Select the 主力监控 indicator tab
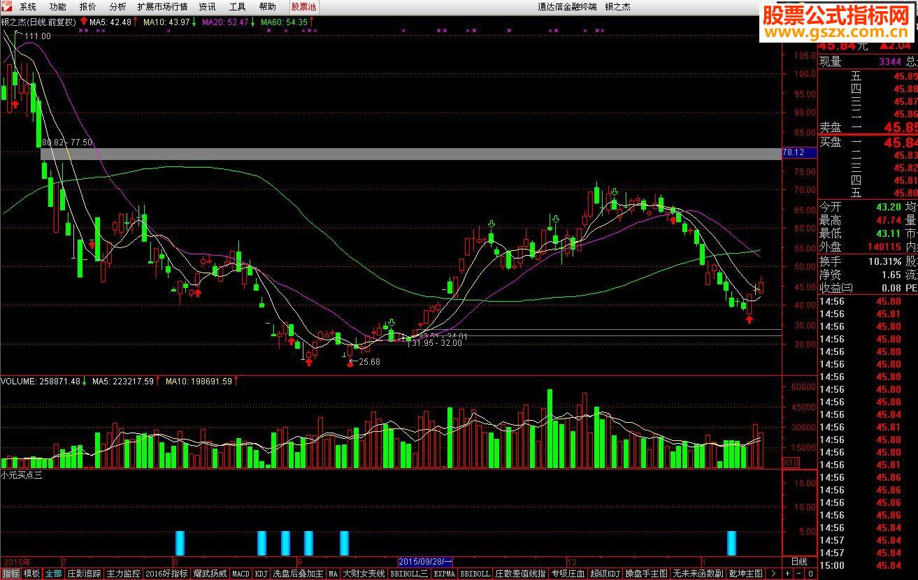 point(123,574)
